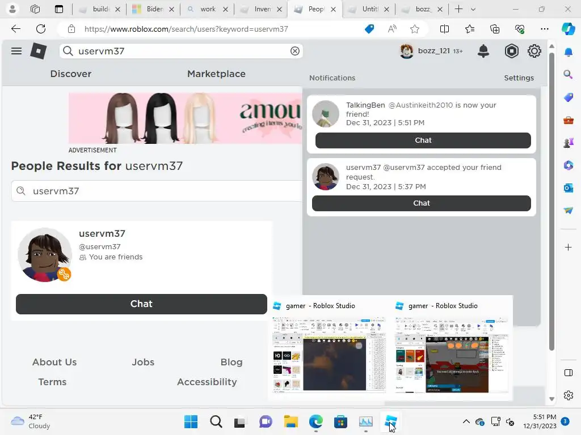Screen dimensions: 581x435
Task: Click the amour hair advertisement banner
Action: pyautogui.click(x=186, y=118)
